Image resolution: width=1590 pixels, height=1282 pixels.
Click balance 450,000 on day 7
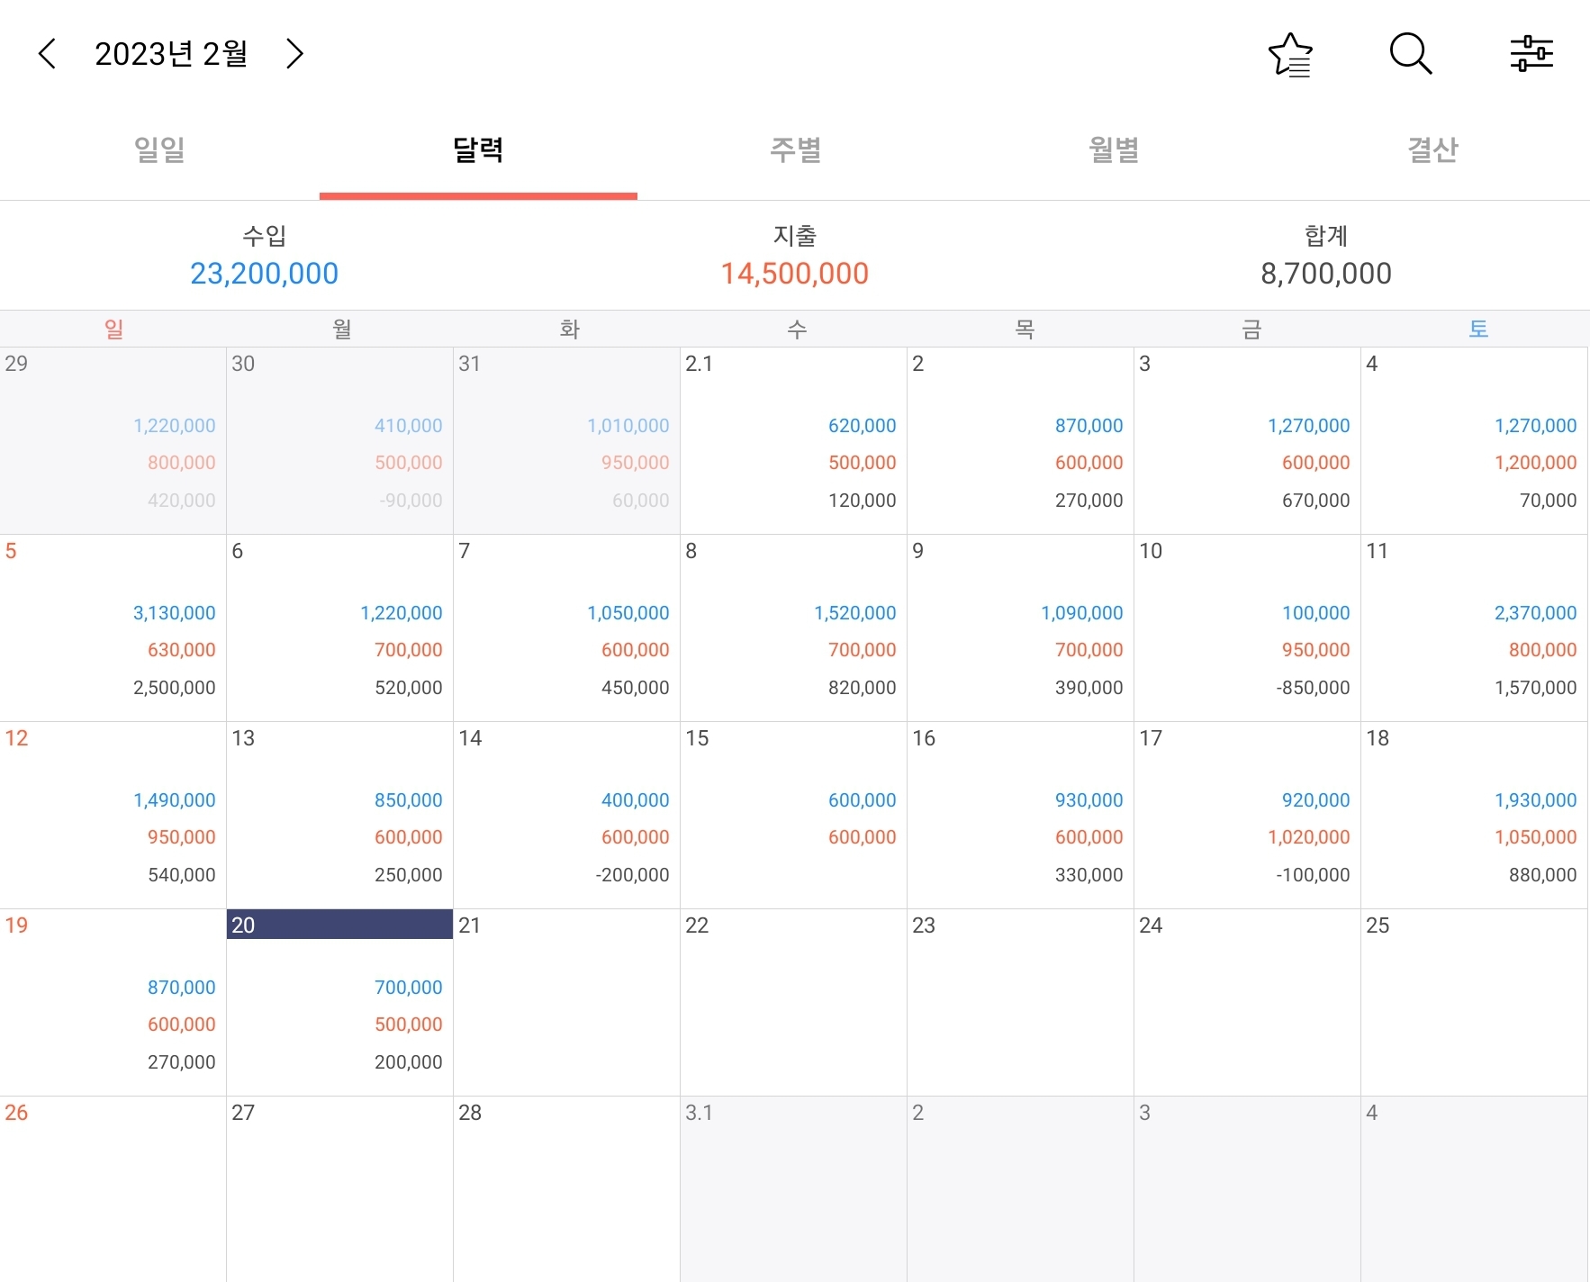(635, 688)
